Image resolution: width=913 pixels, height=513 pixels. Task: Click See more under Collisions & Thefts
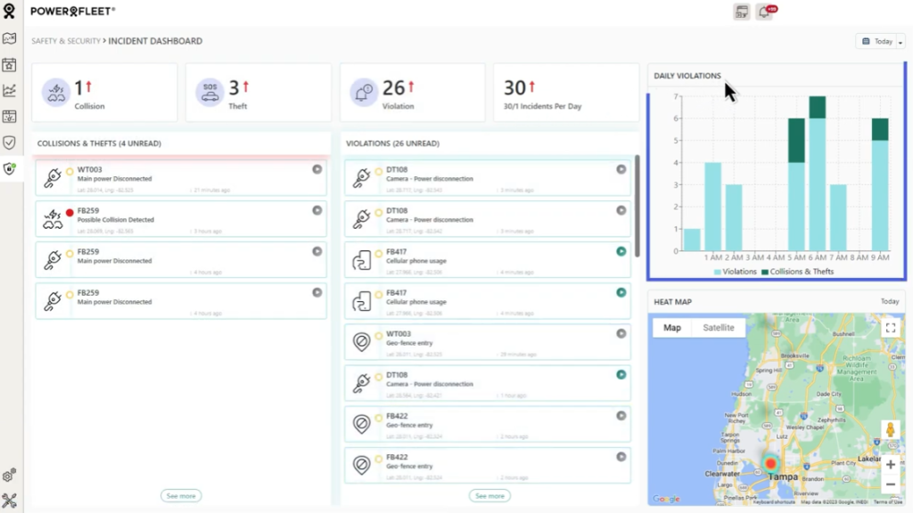[x=180, y=496]
